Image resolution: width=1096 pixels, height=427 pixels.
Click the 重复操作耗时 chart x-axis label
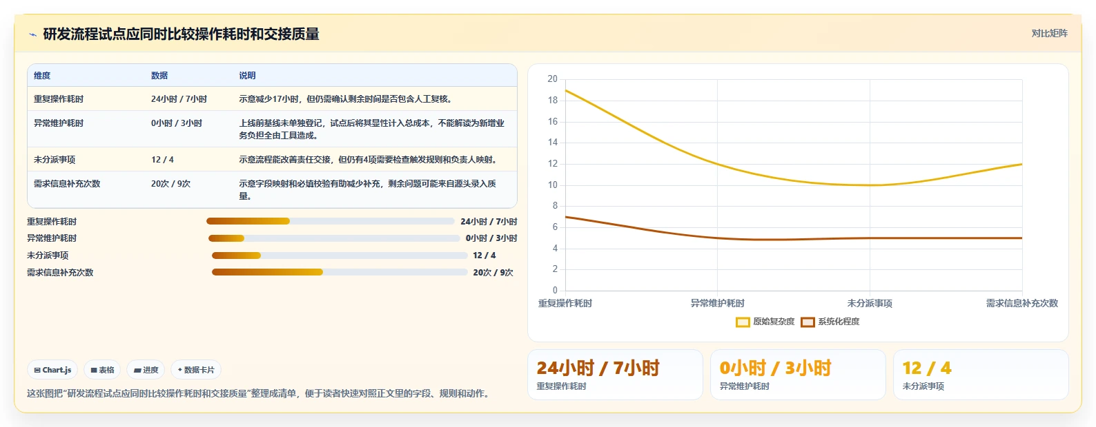[x=565, y=304]
